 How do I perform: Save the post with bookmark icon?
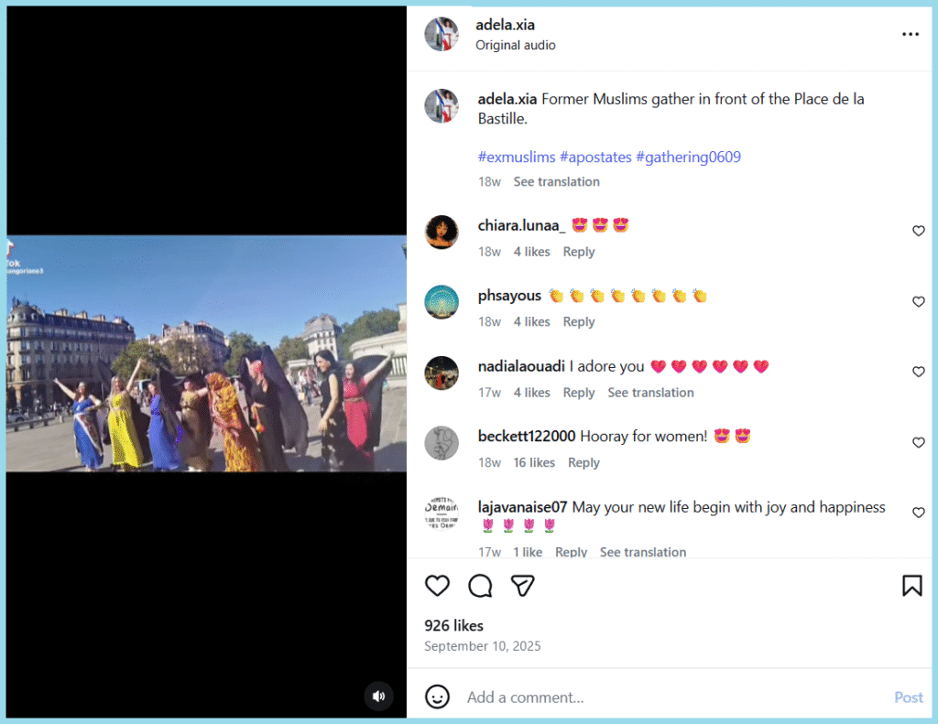point(911,586)
